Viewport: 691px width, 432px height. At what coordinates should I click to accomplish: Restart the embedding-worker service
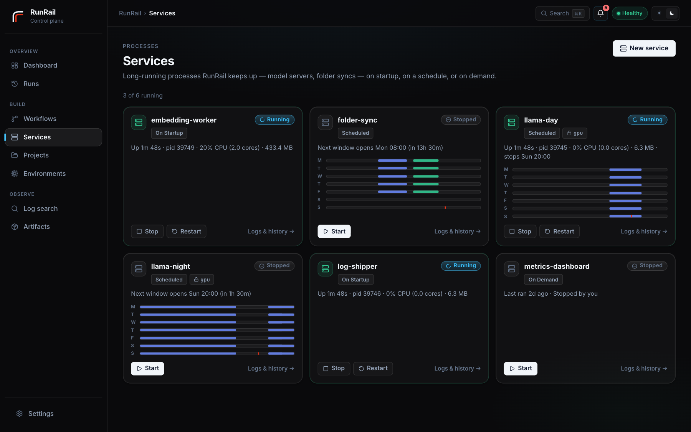click(186, 232)
